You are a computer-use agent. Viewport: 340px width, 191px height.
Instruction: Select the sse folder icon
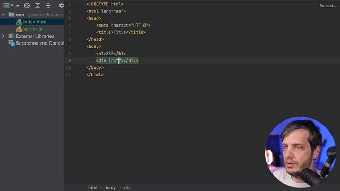click(12, 15)
